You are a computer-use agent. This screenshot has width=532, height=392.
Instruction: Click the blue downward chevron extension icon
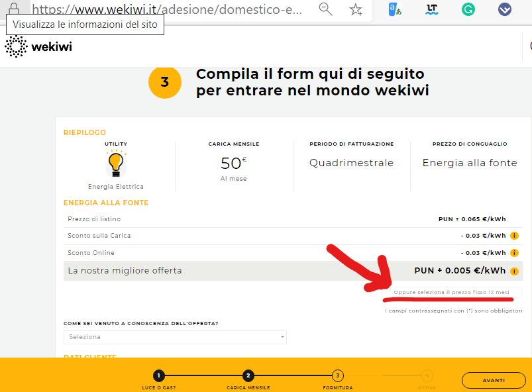pos(505,9)
